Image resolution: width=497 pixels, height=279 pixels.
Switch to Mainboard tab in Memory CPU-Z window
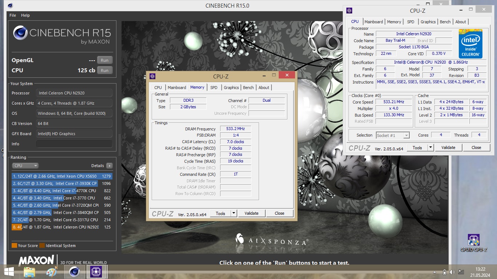coord(177,88)
